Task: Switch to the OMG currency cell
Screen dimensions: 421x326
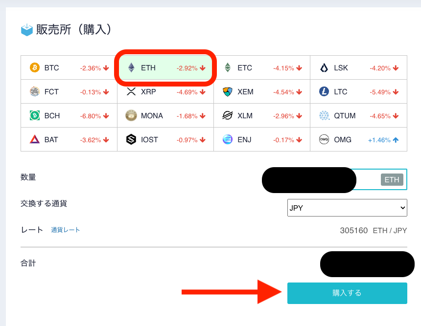Action: (358, 139)
